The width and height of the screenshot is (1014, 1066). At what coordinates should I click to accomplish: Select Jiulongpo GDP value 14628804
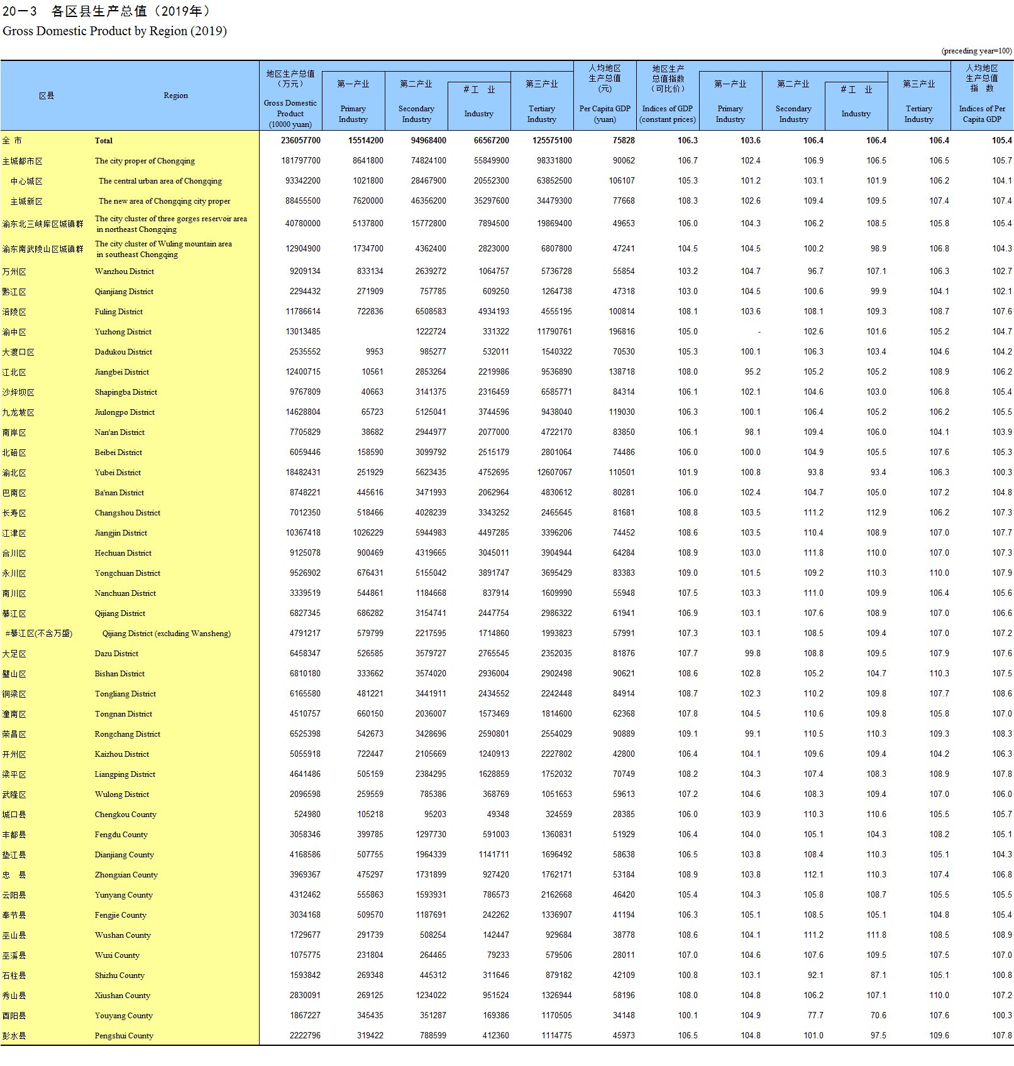click(303, 412)
